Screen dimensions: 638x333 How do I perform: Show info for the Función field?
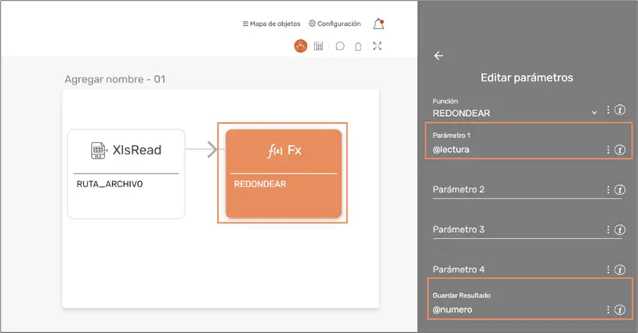point(620,110)
